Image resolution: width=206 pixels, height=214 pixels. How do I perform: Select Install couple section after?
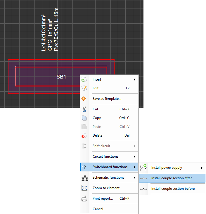172,178
